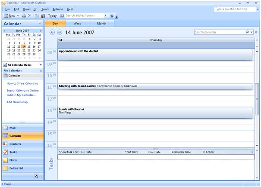
Task: Open Search Calendars Online link
Action: [22, 90]
